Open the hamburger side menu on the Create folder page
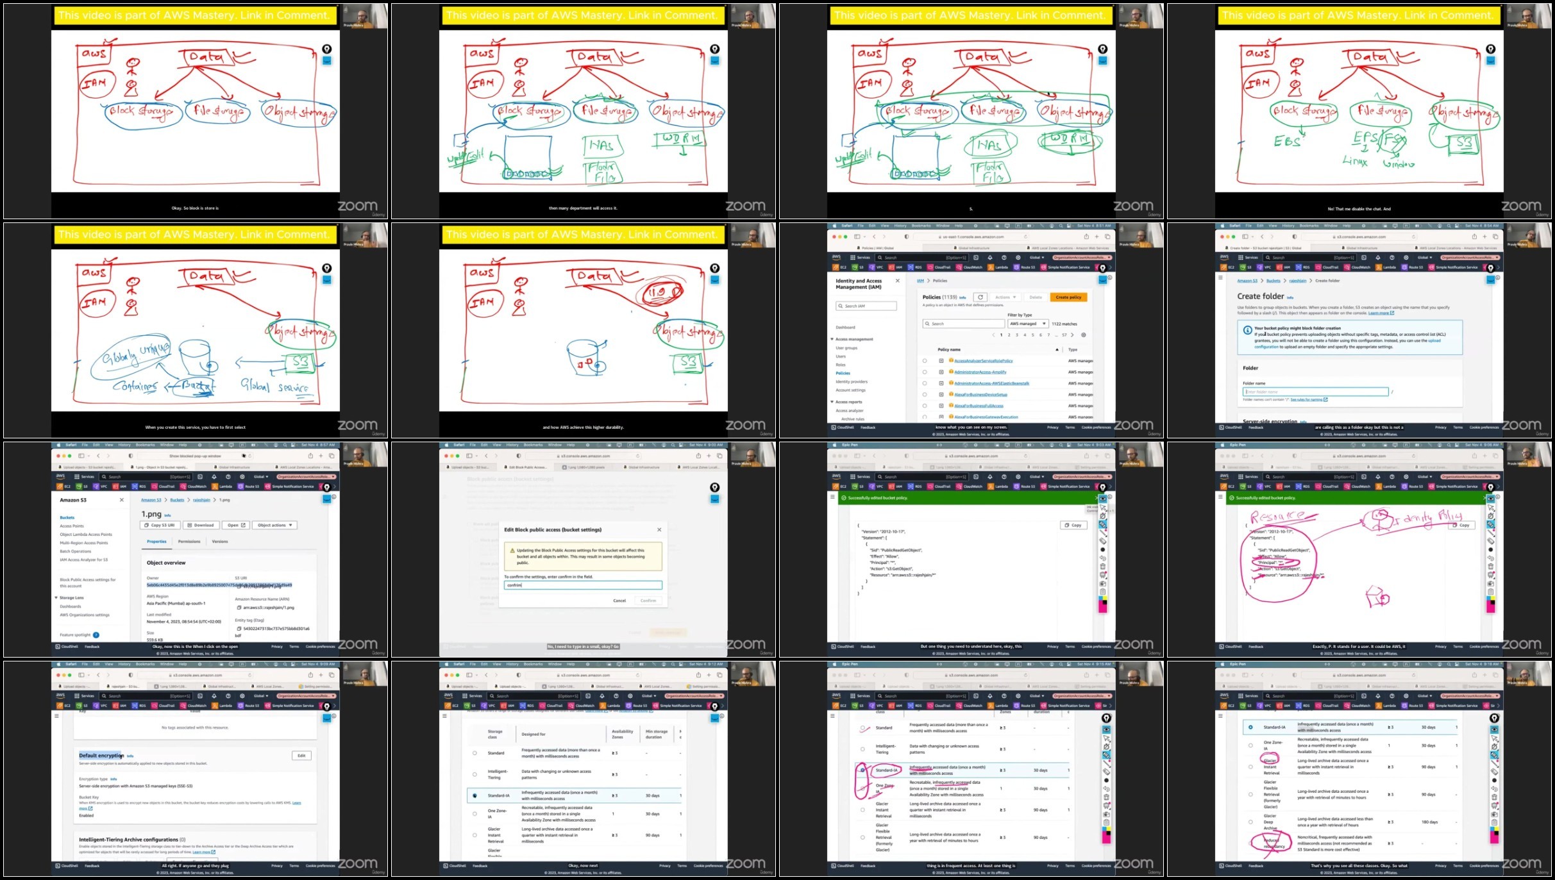 tap(1220, 278)
